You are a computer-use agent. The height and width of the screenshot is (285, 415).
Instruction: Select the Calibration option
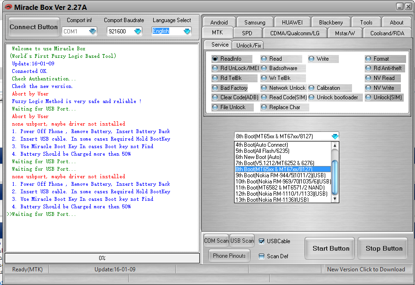tap(330, 88)
